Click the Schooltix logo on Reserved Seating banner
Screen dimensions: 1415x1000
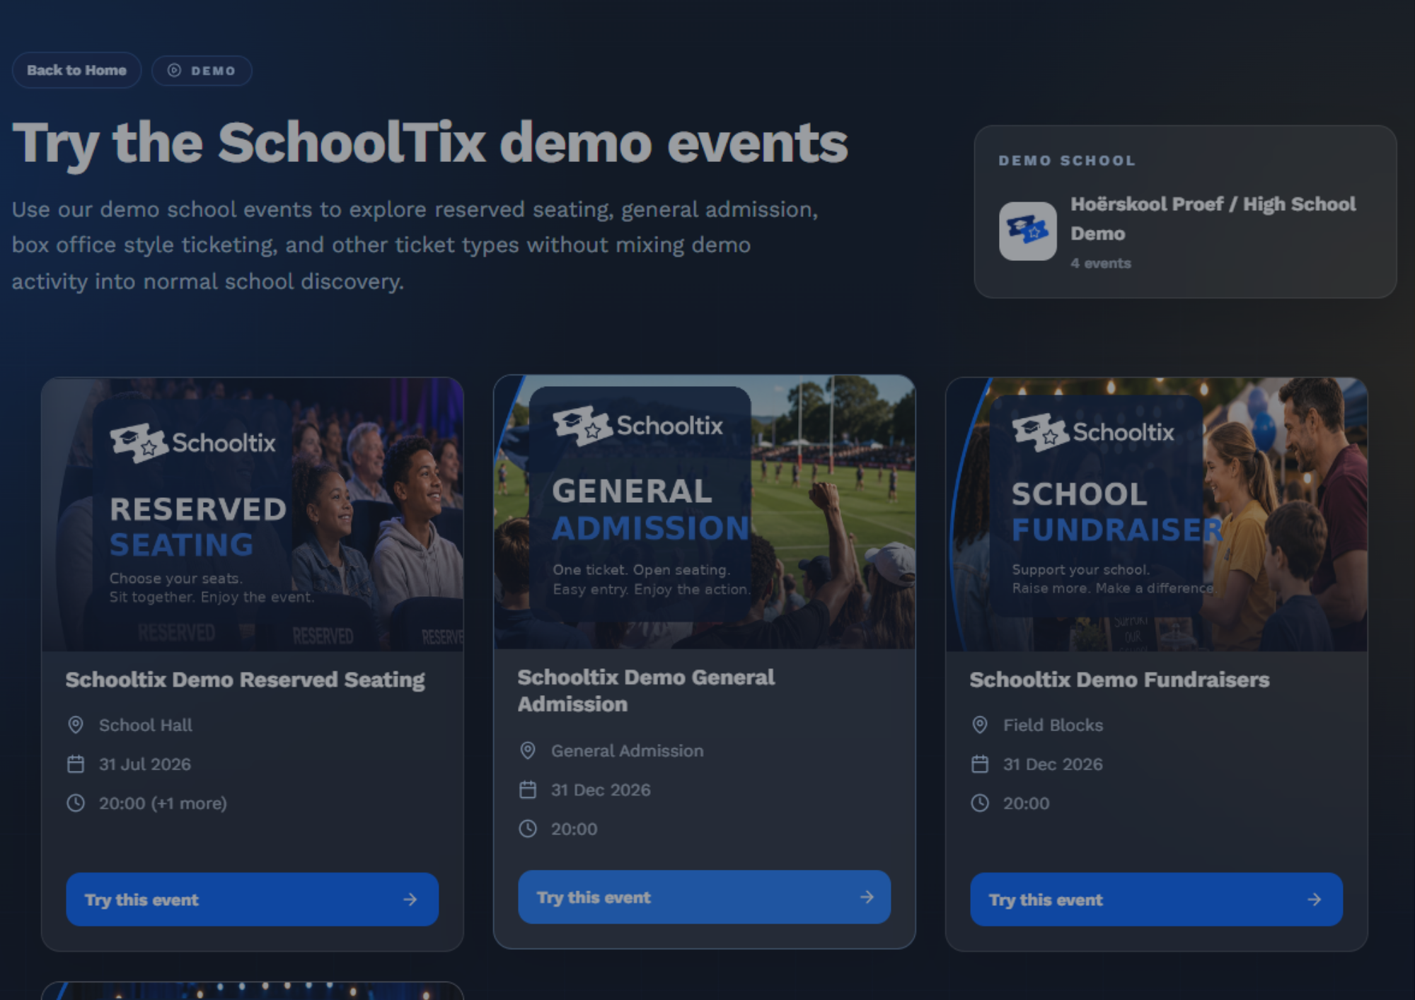192,443
